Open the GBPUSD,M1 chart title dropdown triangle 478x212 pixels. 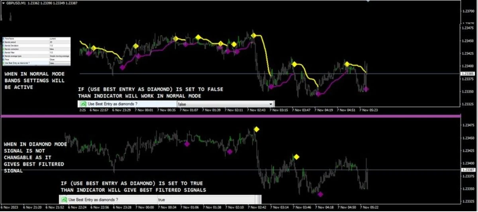tap(3, 3)
